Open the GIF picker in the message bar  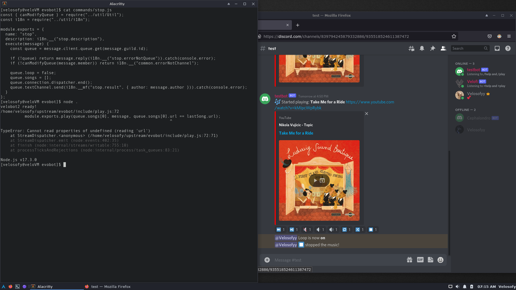point(420,260)
